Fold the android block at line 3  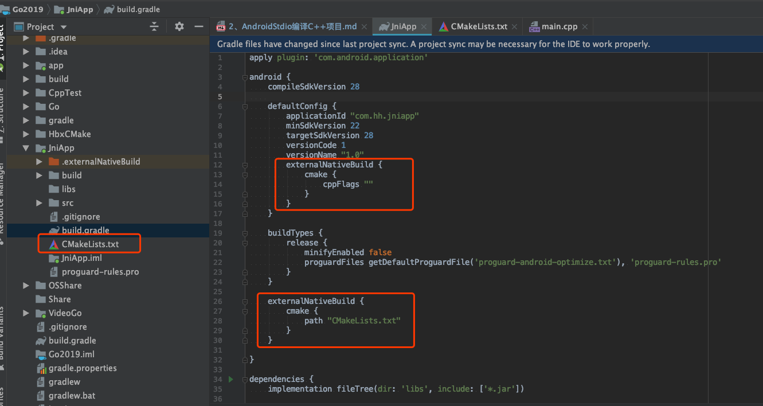(245, 77)
